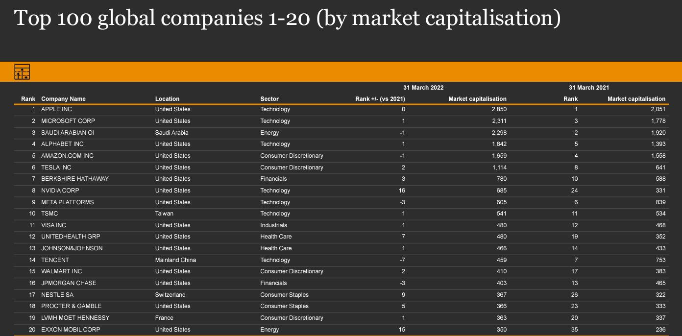Select the TESLA INC cell
This screenshot has height=336, width=682.
(x=56, y=168)
